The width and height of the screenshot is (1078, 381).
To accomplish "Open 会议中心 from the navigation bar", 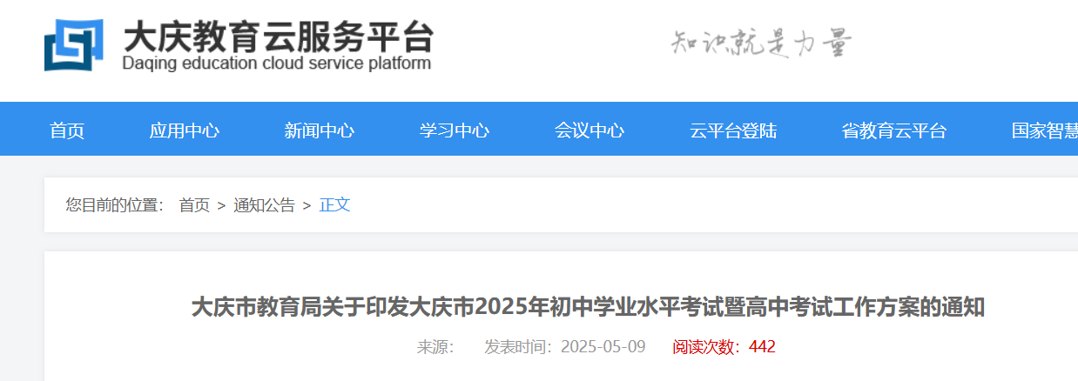I will [x=589, y=130].
